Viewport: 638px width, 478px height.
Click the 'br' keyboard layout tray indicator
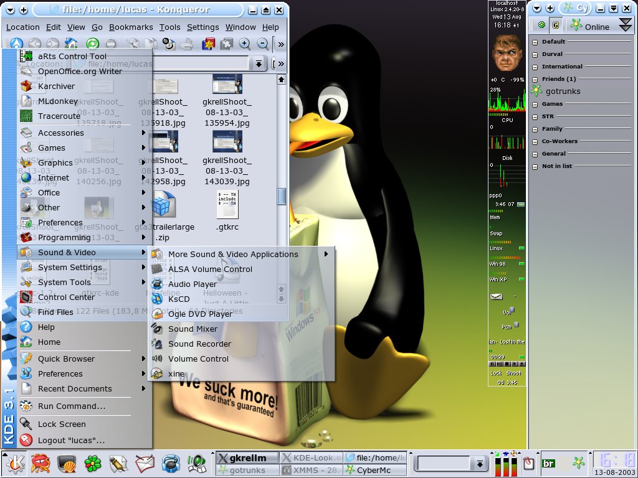tap(548, 463)
